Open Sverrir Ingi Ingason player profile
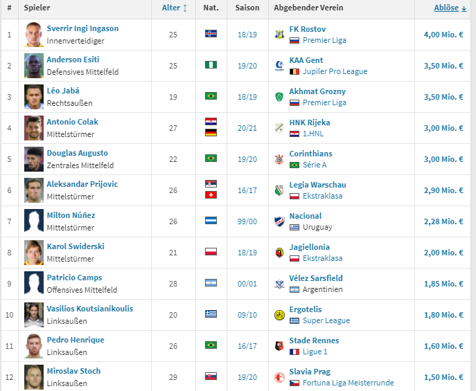This screenshot has height=391, width=476. coord(82,28)
